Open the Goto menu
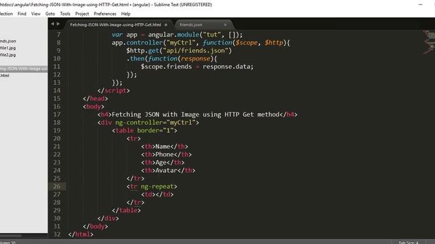 coord(50,14)
